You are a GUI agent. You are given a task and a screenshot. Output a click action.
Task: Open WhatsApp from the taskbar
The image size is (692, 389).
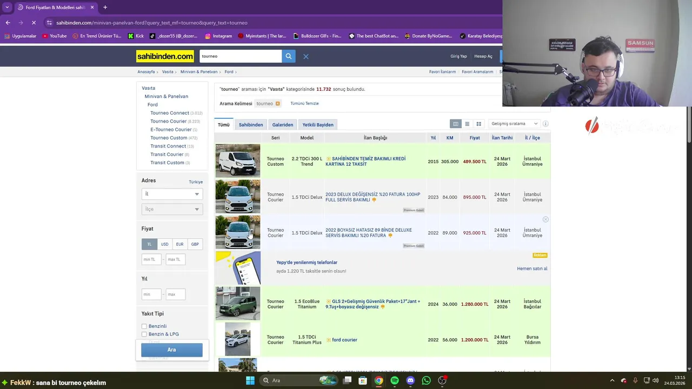(426, 380)
